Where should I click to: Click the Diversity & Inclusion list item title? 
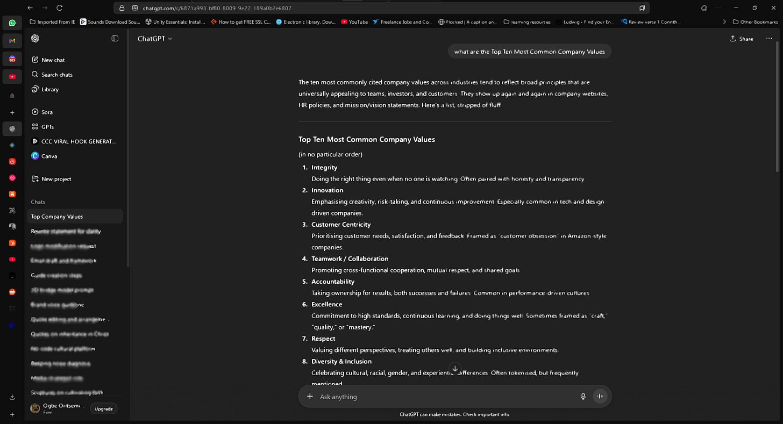pyautogui.click(x=341, y=361)
